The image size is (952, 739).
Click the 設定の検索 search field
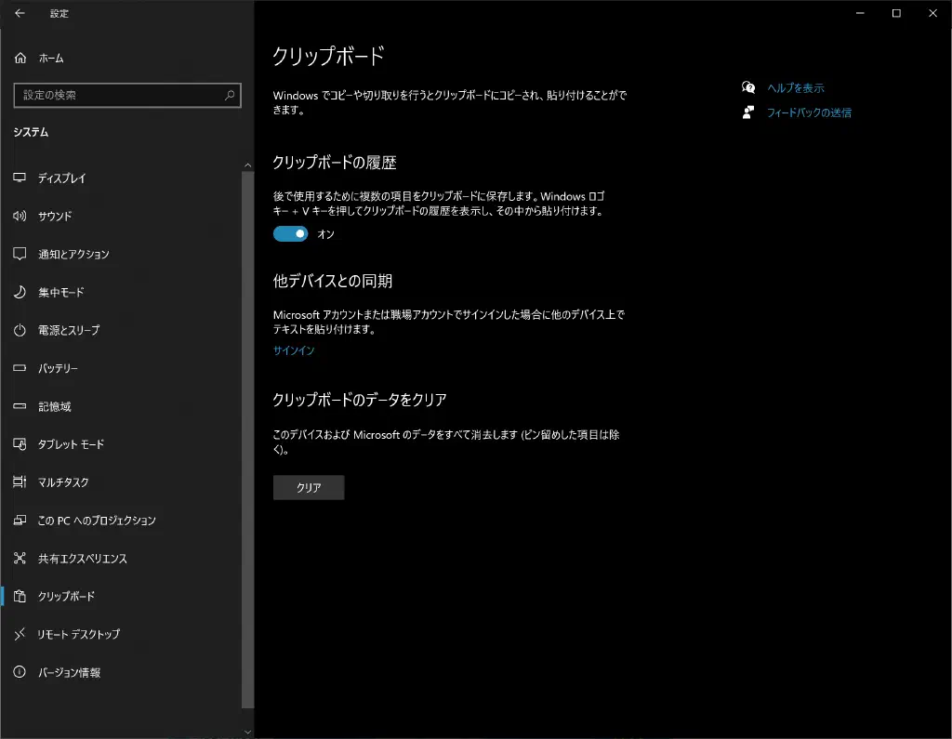[x=119, y=95]
